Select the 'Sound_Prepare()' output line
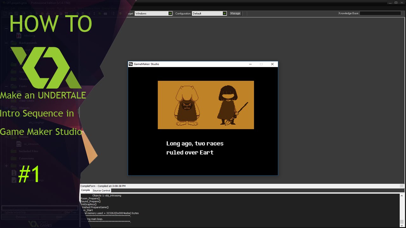 click(91, 201)
